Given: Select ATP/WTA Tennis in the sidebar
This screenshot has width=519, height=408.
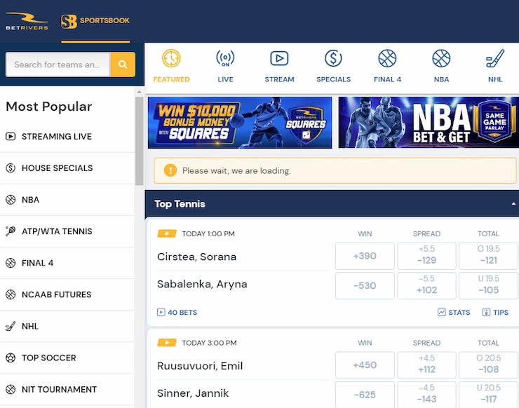Looking at the screenshot, I should click(67, 231).
